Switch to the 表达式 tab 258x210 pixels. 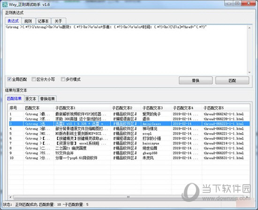click(13, 21)
